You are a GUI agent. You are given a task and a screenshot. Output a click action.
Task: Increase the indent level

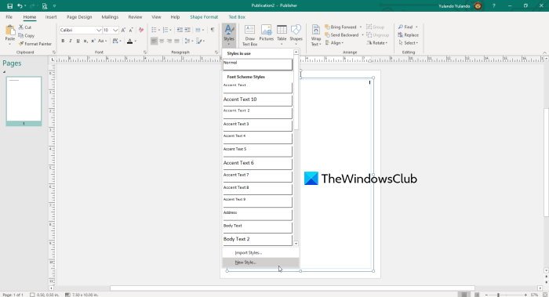point(187,30)
